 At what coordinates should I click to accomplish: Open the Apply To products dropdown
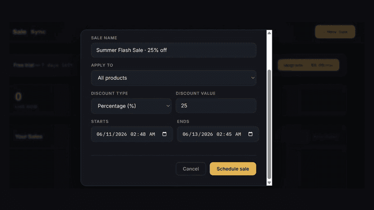[173, 78]
